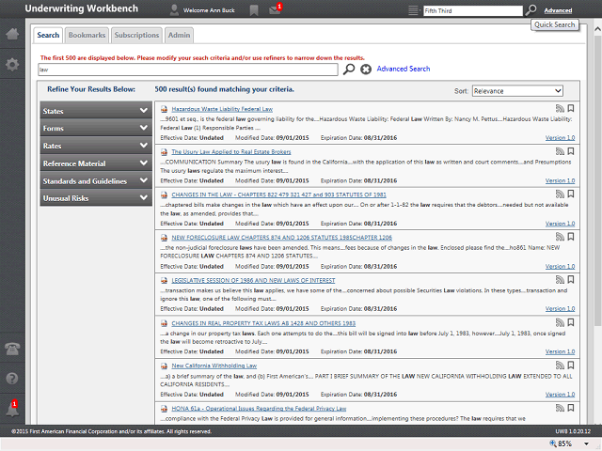
Task: Switch to the Search tab
Action: pos(48,35)
